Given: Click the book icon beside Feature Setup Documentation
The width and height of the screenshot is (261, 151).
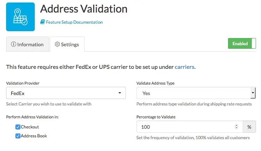Looking at the screenshot, I should click(x=43, y=22).
